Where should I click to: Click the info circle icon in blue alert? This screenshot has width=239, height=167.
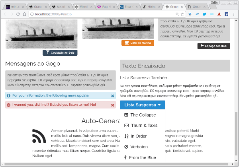pyautogui.click(x=8, y=96)
